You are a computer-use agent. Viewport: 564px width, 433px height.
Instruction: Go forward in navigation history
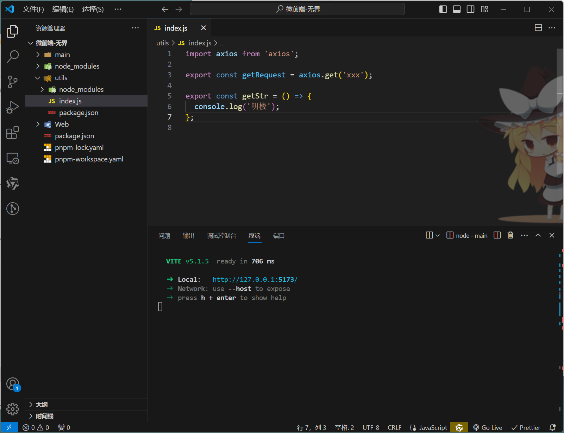click(179, 9)
